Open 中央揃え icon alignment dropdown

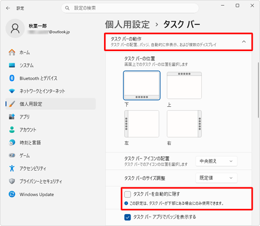(216, 161)
